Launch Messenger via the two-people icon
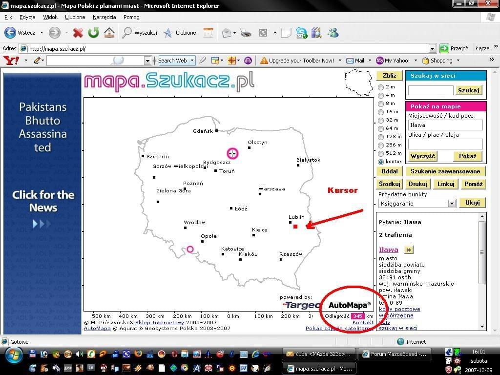The height and width of the screenshot is (375, 500). click(x=333, y=33)
